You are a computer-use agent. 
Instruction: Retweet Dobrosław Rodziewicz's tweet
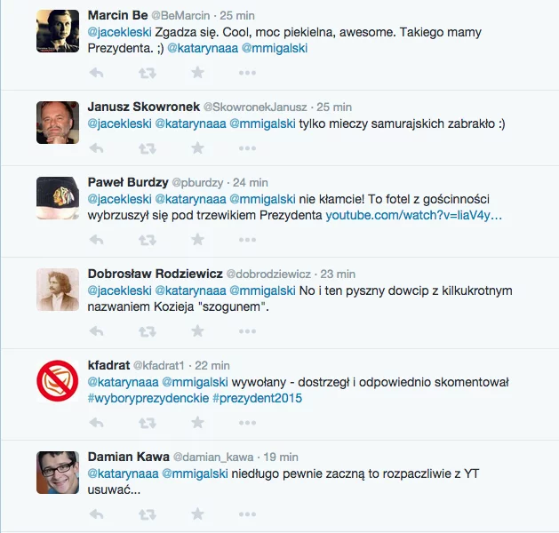(x=148, y=331)
